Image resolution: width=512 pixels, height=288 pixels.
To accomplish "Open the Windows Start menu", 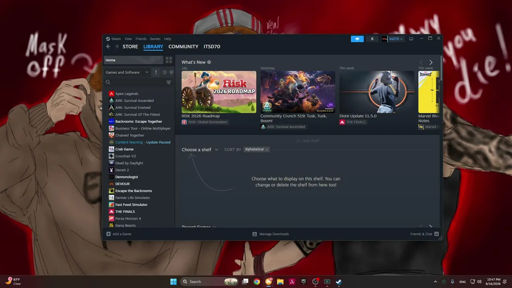I will coord(173,282).
